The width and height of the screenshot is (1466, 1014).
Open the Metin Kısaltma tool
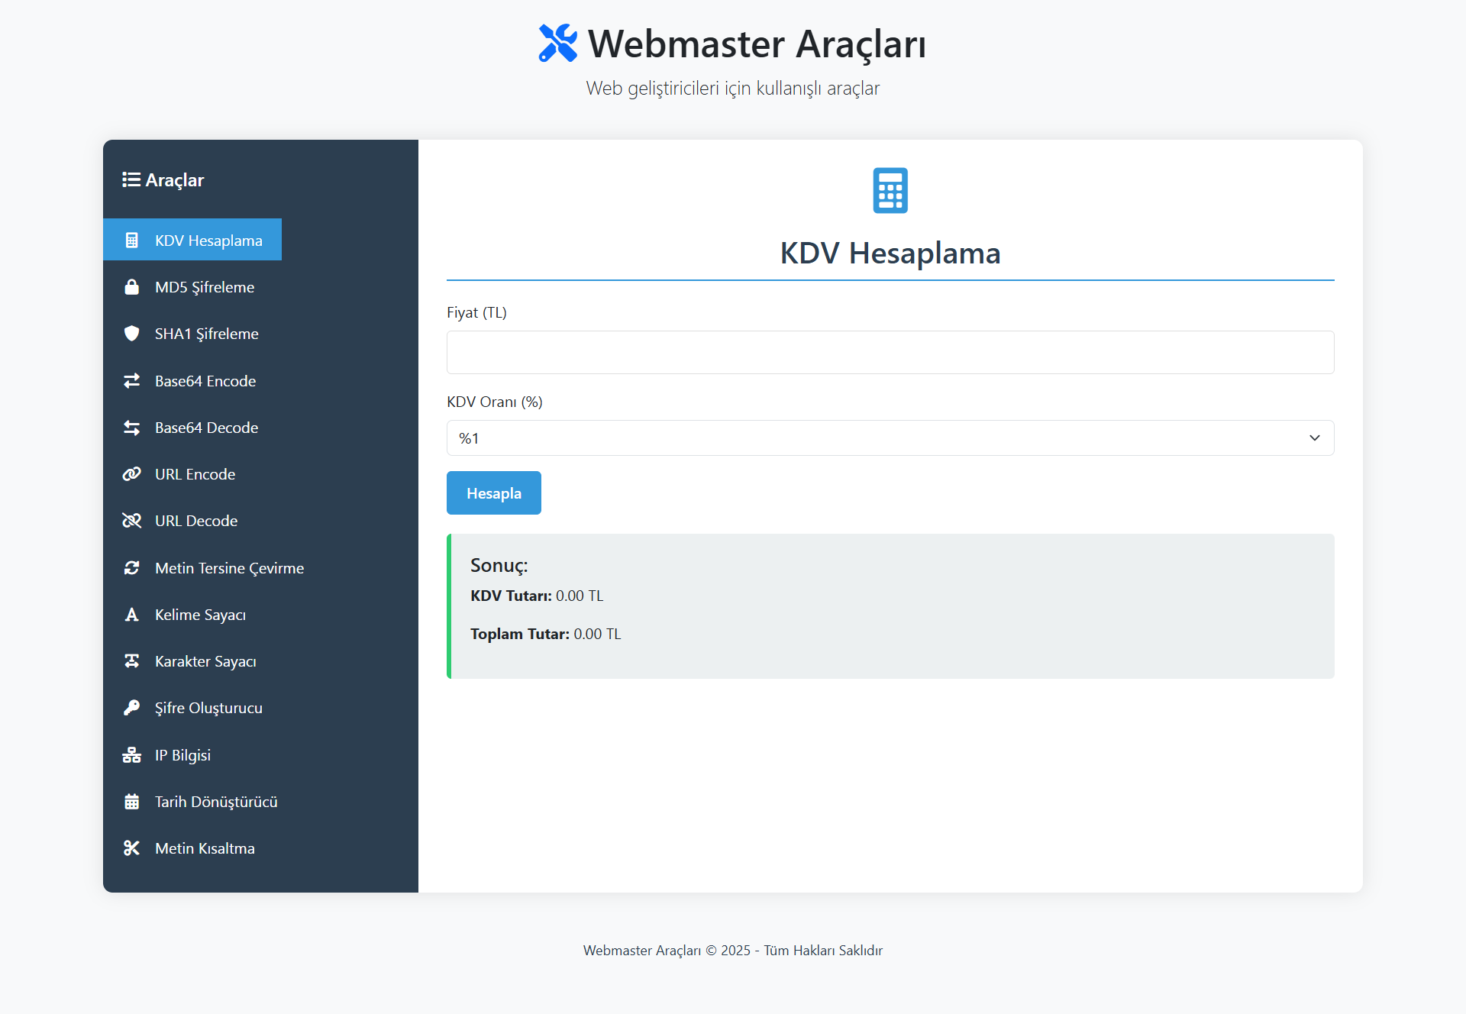[x=189, y=848]
